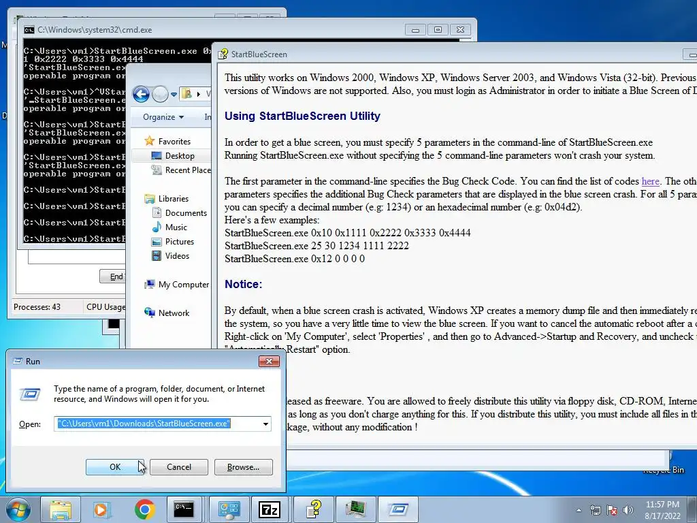This screenshot has height=523, width=697.
Task: Click the StartBlueScreen help window title icon
Action: tap(223, 54)
